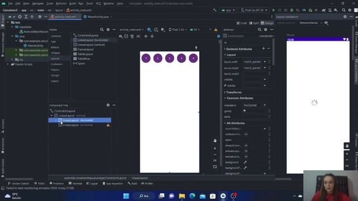
Task: Click the Make Project hammer icon
Action: [x=215, y=10]
